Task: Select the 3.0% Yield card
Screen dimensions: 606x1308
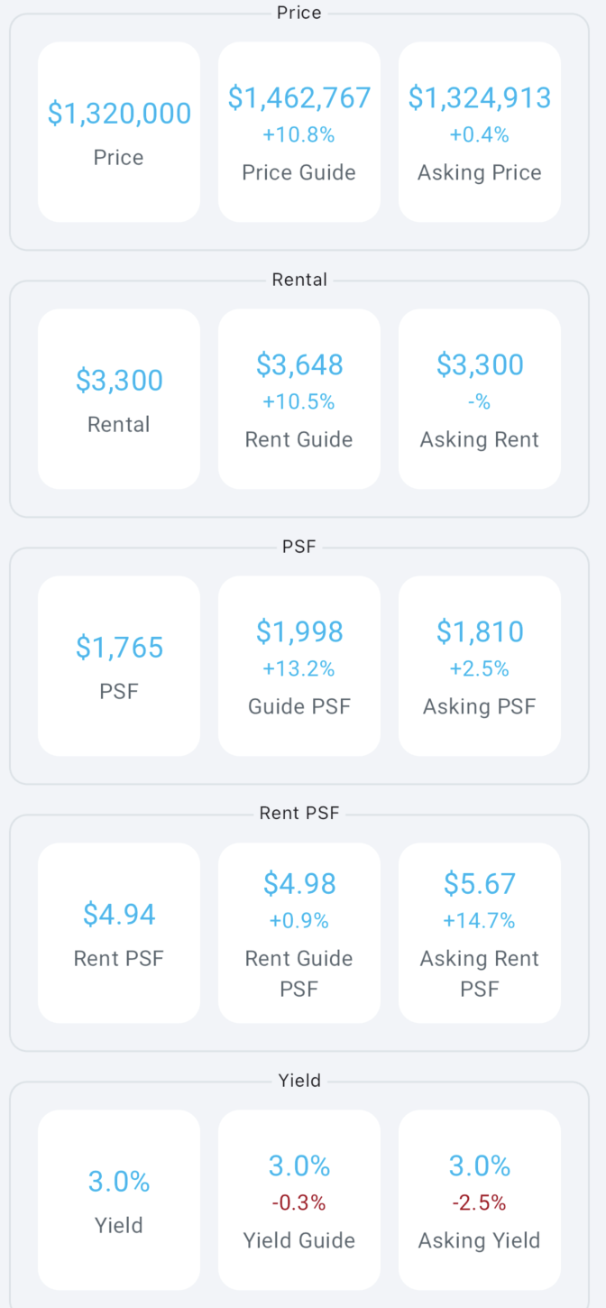Action: click(118, 1200)
